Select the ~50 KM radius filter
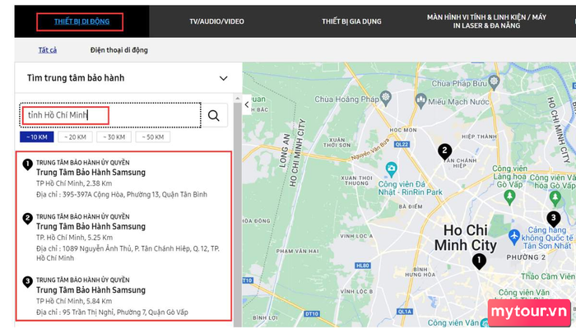Screen dimensions: 576x333 coord(153,137)
